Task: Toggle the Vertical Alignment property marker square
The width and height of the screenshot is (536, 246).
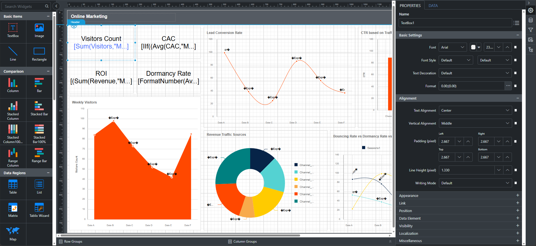Action: pos(516,123)
